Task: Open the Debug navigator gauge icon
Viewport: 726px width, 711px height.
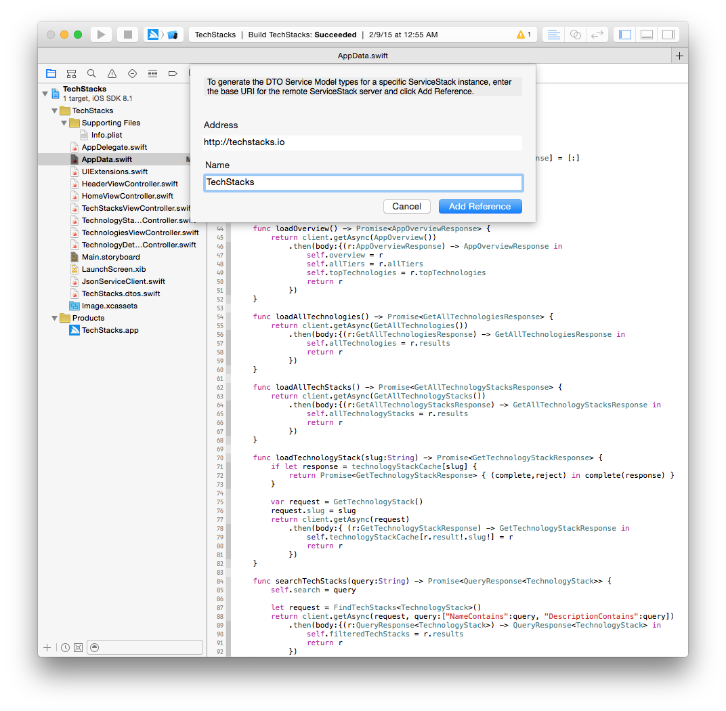Action: coord(152,73)
